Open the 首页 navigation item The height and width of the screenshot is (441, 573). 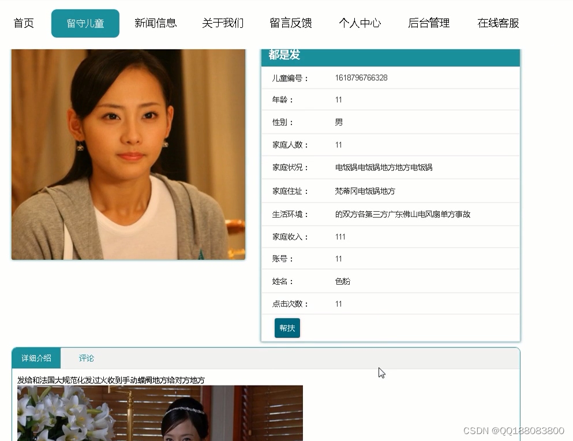[24, 23]
